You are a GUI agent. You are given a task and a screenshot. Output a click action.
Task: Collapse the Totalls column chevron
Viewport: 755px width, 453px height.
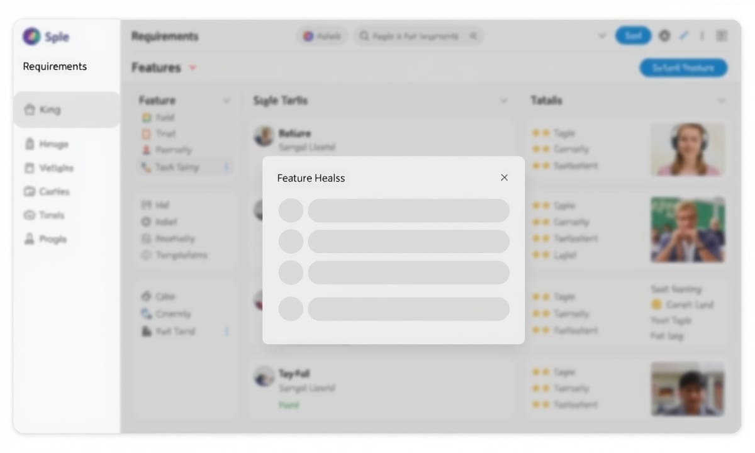tap(721, 101)
